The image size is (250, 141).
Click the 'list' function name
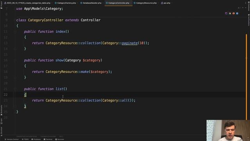tap(59, 89)
